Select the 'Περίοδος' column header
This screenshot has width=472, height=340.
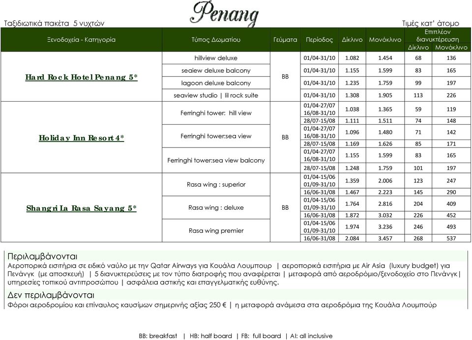[x=320, y=40]
